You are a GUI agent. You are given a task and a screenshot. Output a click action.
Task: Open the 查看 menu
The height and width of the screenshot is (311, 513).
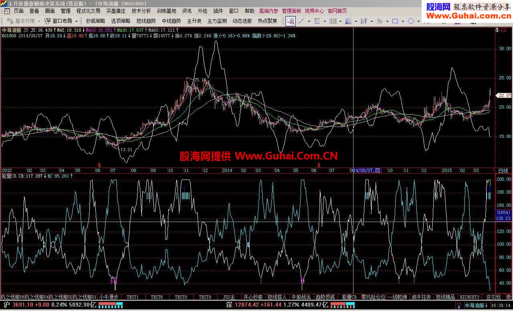point(34,11)
